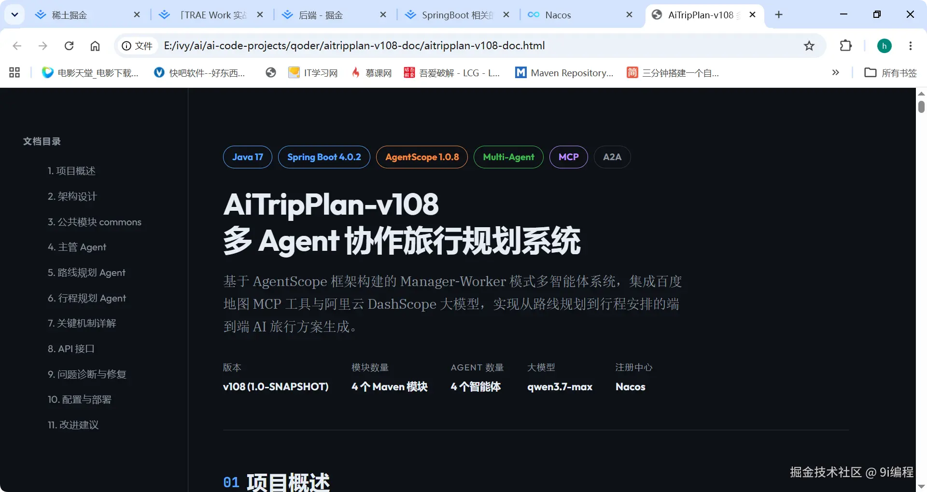
Task: Open a new browser tab
Action: pos(779,15)
